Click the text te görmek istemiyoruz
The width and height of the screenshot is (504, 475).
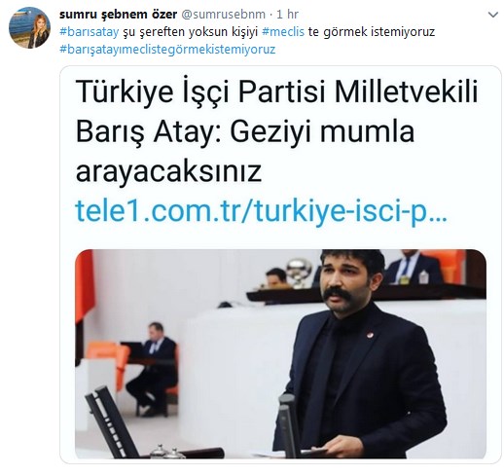click(x=372, y=32)
